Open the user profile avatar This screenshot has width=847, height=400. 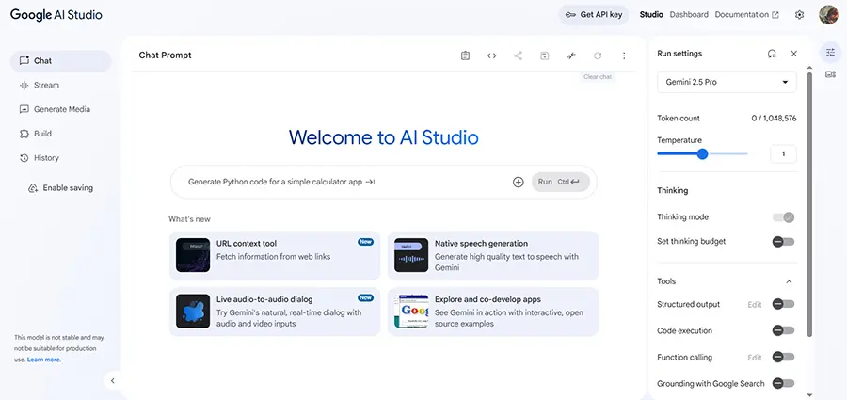tap(828, 15)
